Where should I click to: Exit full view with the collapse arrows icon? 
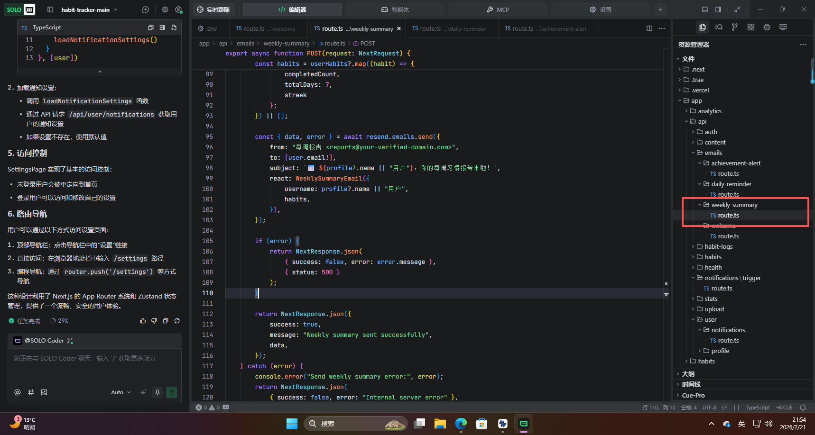[737, 9]
